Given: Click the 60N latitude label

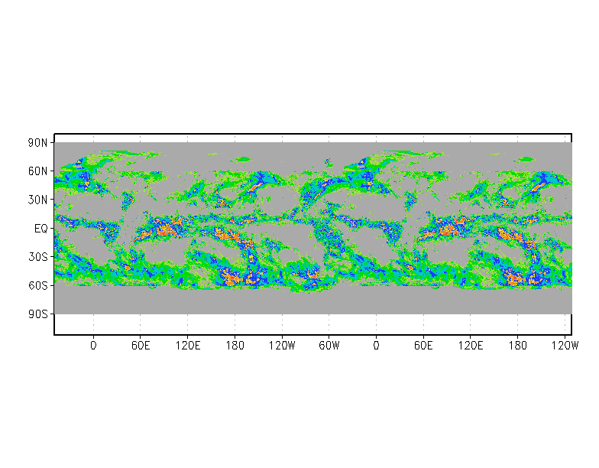Looking at the screenshot, I should click(x=38, y=171).
